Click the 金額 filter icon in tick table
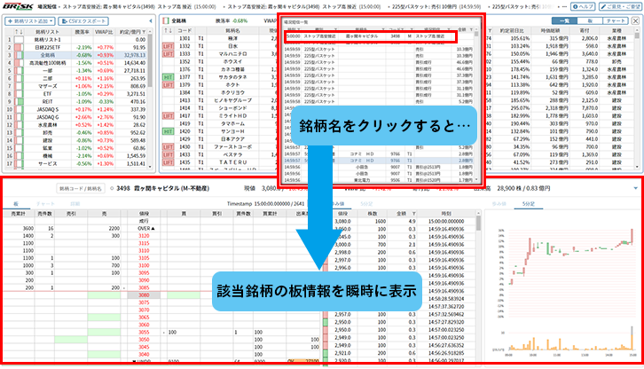644x369 pixels. click(x=413, y=213)
